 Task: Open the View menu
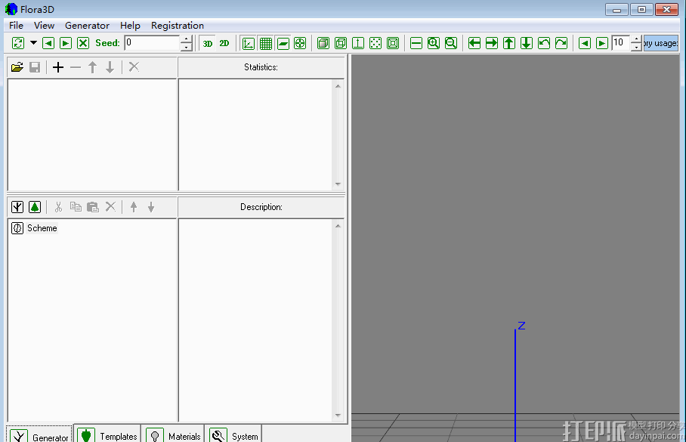[x=44, y=26]
